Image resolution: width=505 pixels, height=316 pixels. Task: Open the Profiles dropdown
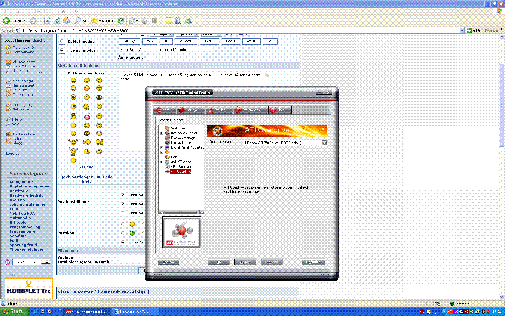219,110
